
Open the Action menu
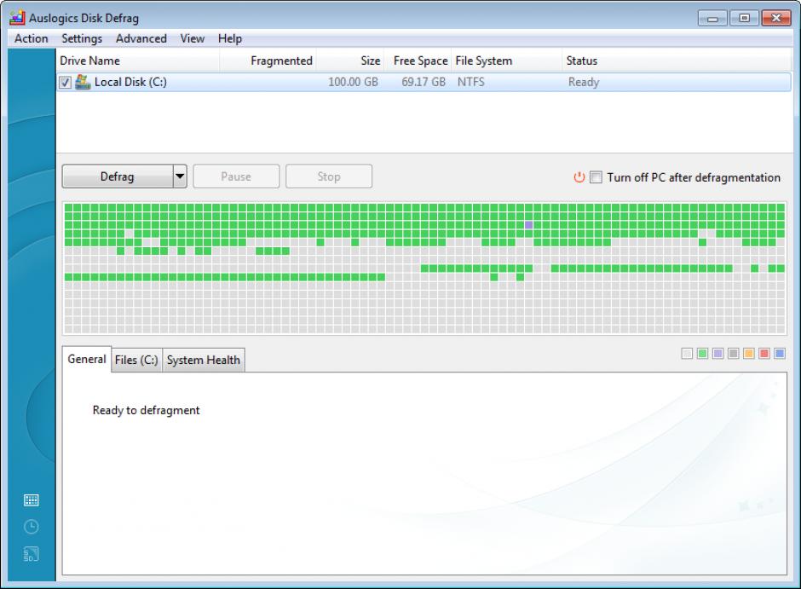coord(32,39)
